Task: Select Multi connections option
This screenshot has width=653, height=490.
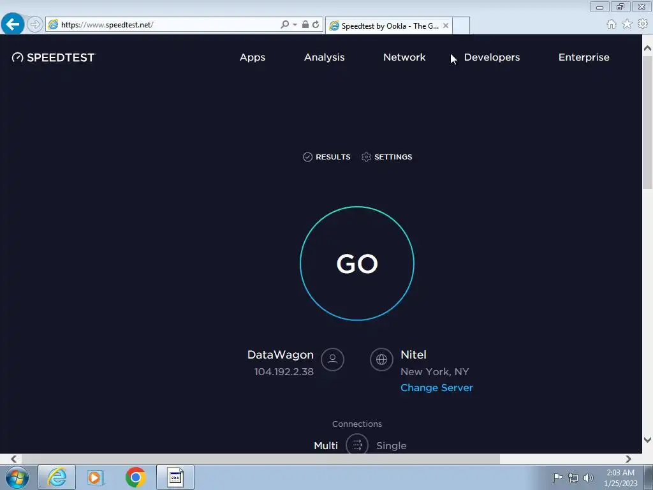Action: pyautogui.click(x=326, y=445)
